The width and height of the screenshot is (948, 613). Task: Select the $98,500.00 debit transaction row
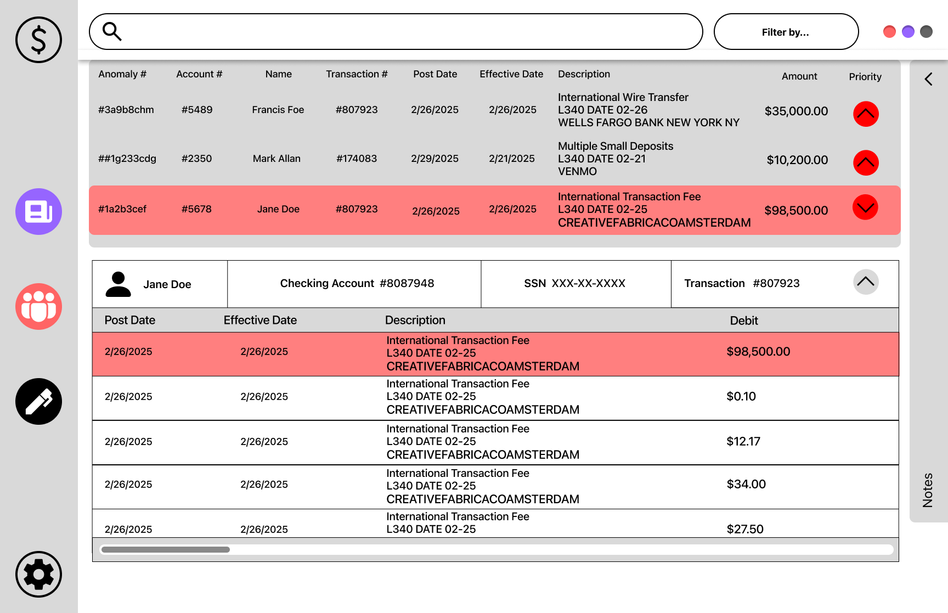tap(495, 354)
